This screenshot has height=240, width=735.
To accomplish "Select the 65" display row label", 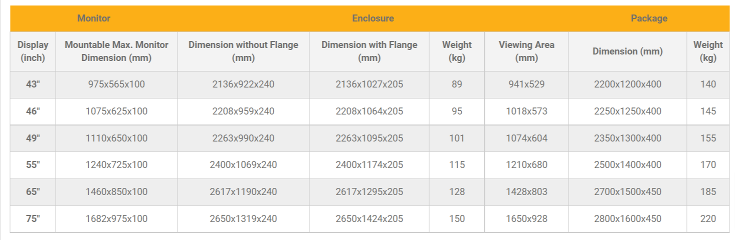I will click(33, 192).
